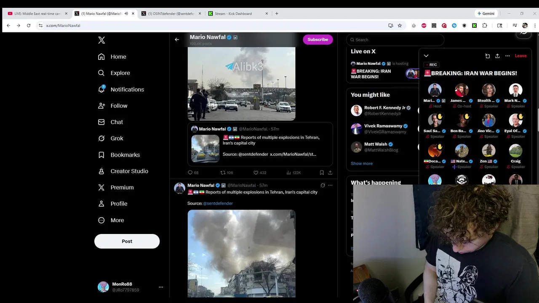This screenshot has height=303, width=539.
Task: Open Robert F. Kennedy Jr's suggested profile
Action: 384,111
